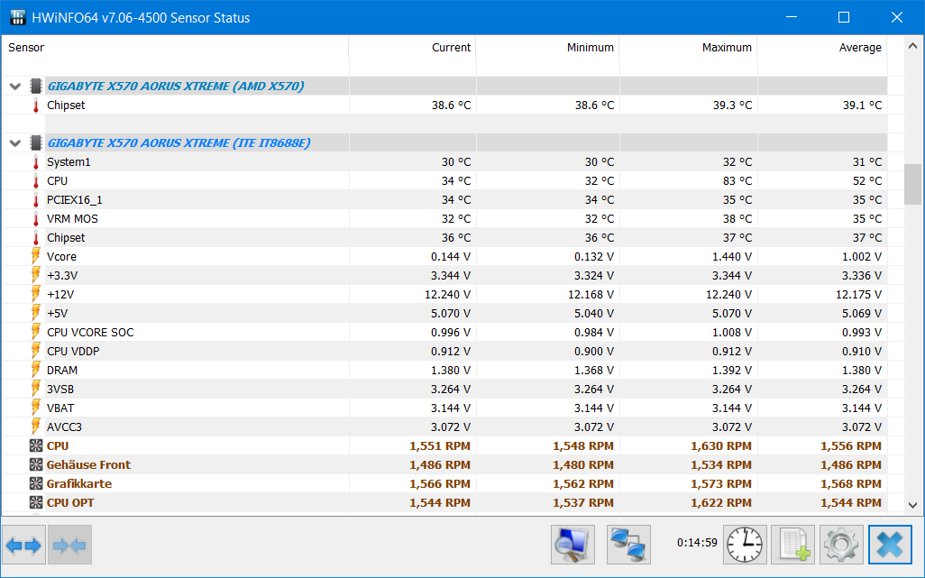Select the 3VSB sensor row
Viewport: 925px width, 578px height.
[x=444, y=390]
